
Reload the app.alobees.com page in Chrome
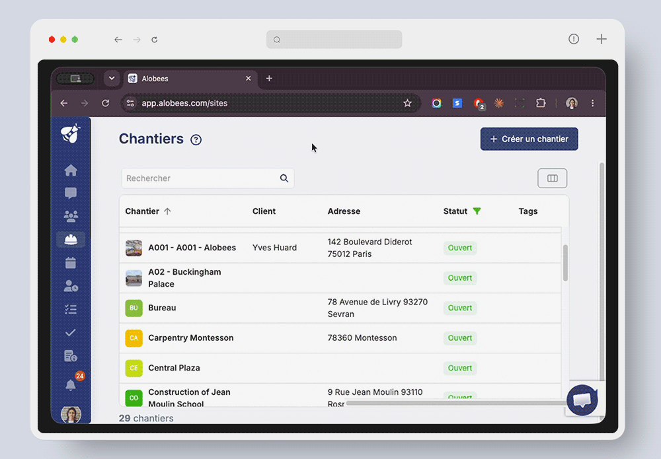[105, 103]
